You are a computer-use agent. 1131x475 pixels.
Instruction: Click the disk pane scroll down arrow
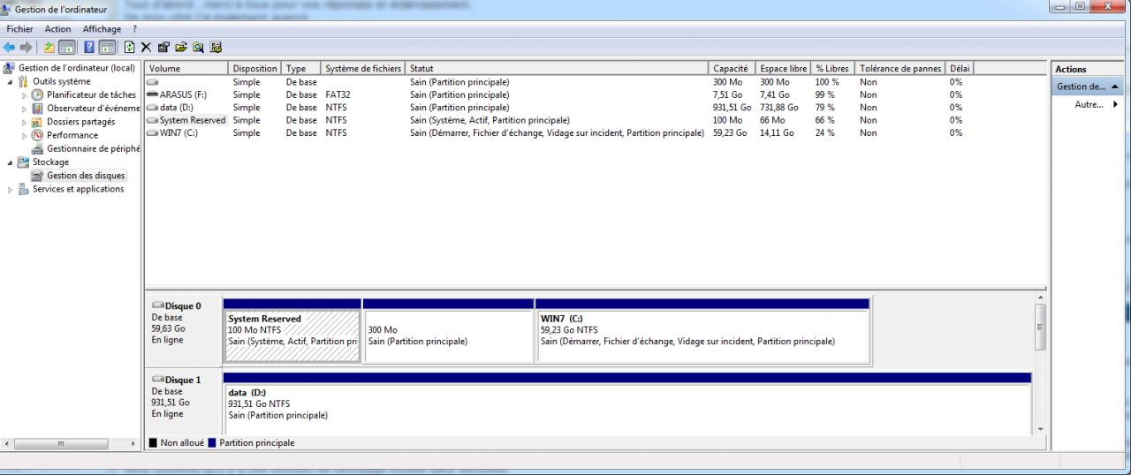coord(1038,429)
